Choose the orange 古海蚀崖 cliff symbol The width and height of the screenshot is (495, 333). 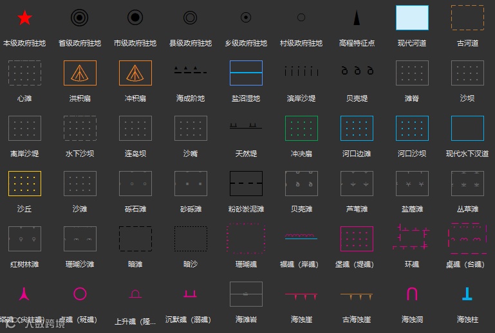click(x=357, y=296)
